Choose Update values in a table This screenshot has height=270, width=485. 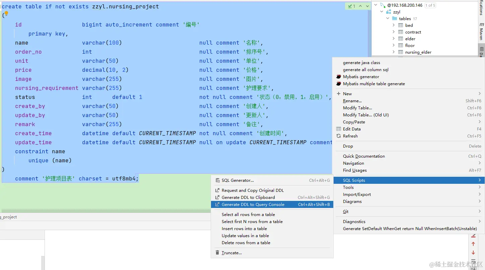272,236
